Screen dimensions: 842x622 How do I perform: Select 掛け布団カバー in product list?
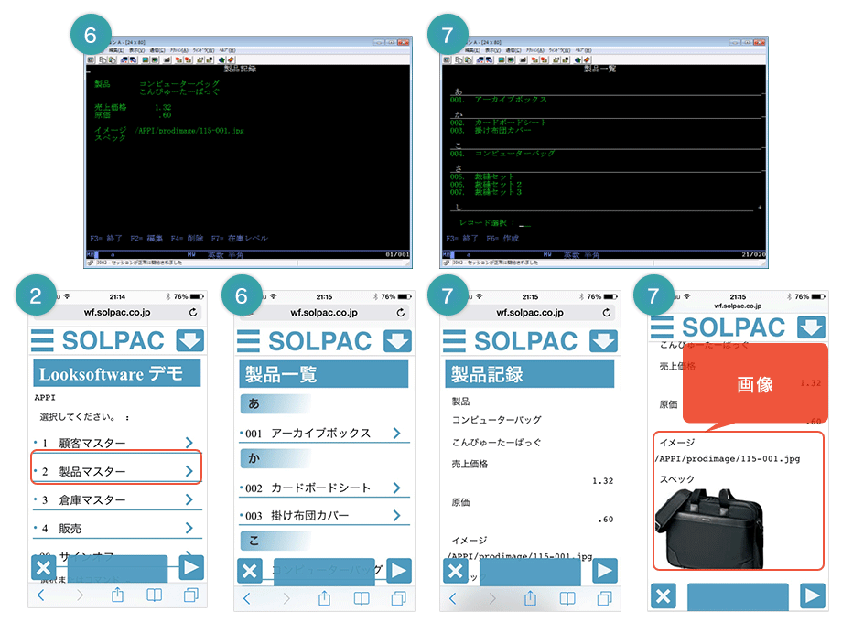point(310,516)
